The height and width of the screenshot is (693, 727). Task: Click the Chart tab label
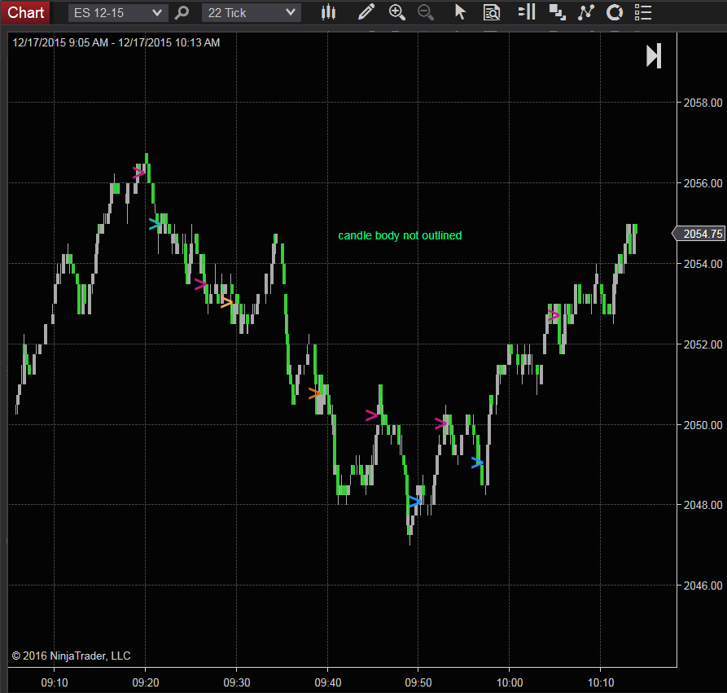[x=25, y=12]
